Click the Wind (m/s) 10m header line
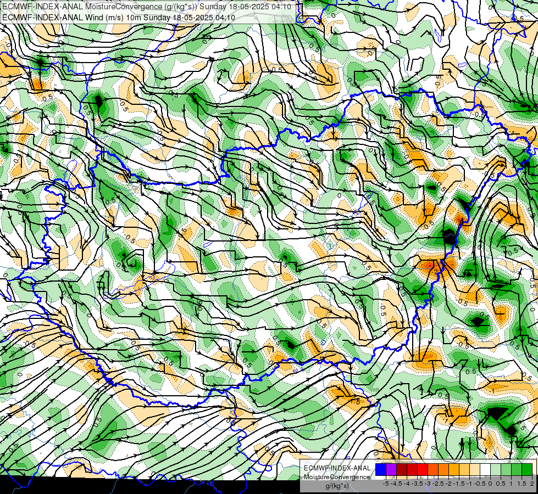 [119, 17]
